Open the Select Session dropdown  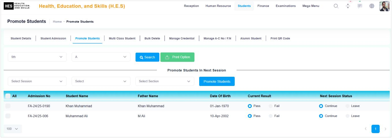pos(37,81)
